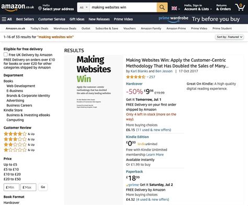Click the £ Min price input field

(x=12, y=187)
